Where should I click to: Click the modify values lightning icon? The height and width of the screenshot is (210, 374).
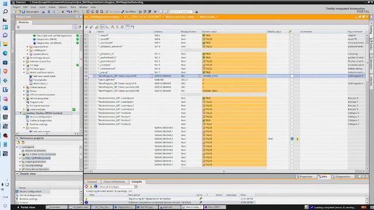coord(113,27)
